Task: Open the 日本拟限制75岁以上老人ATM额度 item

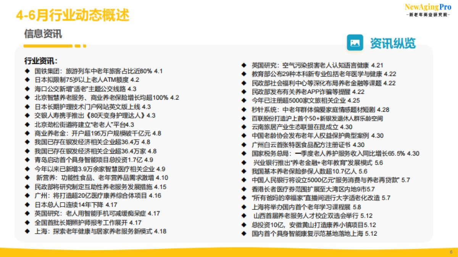Action: [87, 80]
